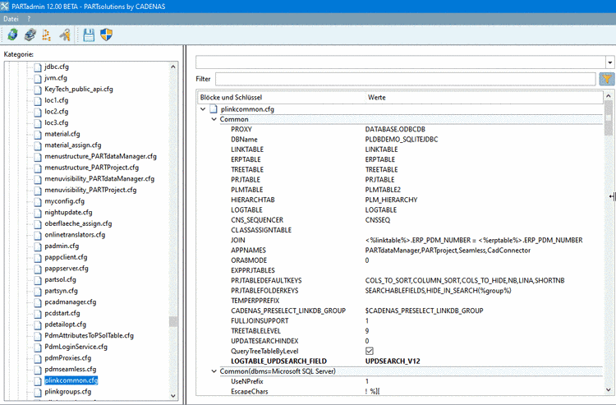616x405 pixels.
Task: Click the category list scrollbar down arrow
Action: [173, 396]
